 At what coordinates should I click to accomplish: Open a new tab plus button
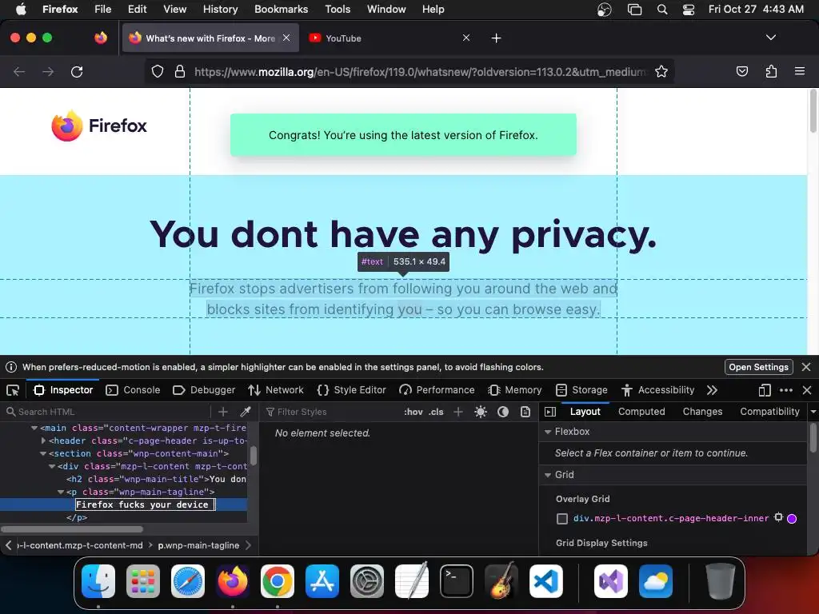[x=496, y=38]
